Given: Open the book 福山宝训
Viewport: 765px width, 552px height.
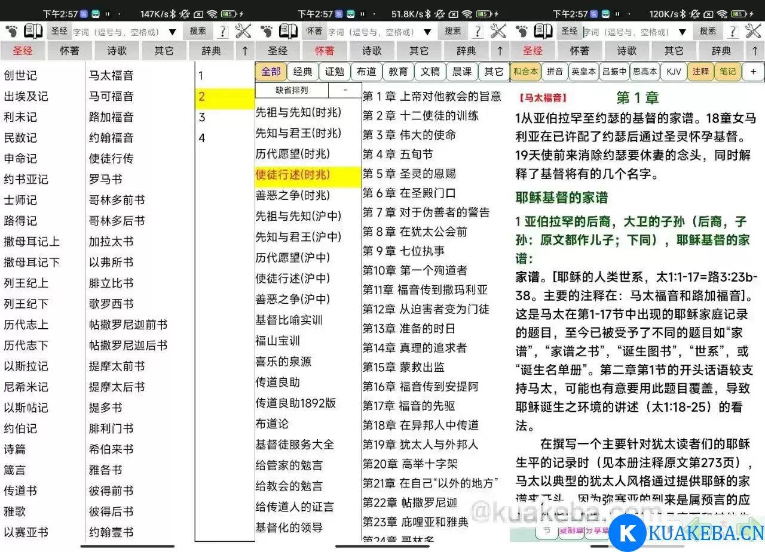Looking at the screenshot, I should click(278, 341).
